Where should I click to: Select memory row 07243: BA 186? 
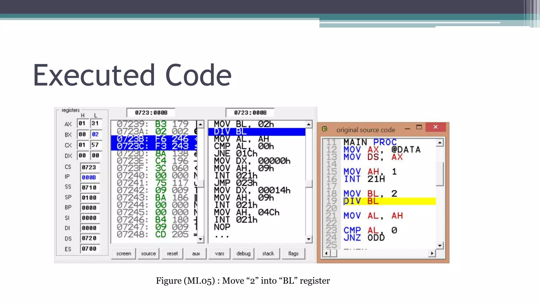point(154,198)
